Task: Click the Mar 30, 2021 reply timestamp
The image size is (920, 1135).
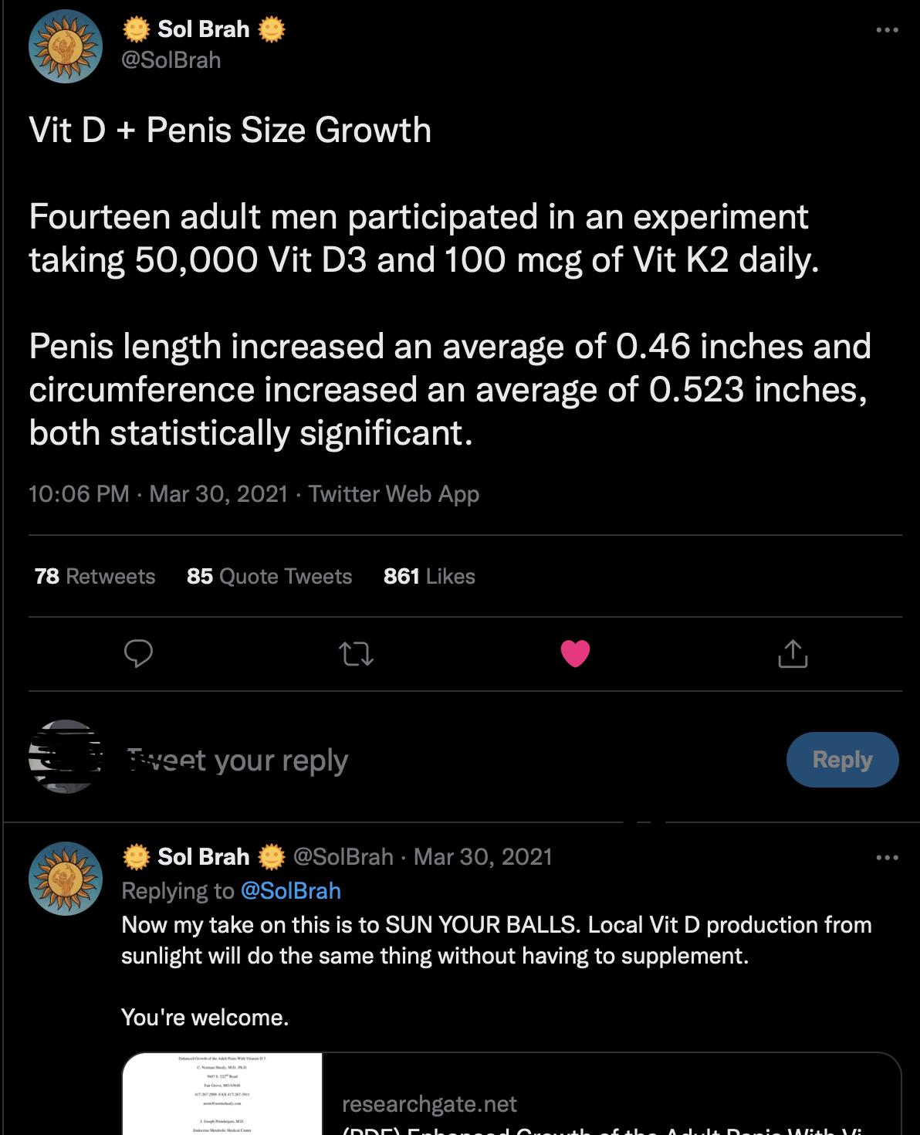Action: point(483,857)
